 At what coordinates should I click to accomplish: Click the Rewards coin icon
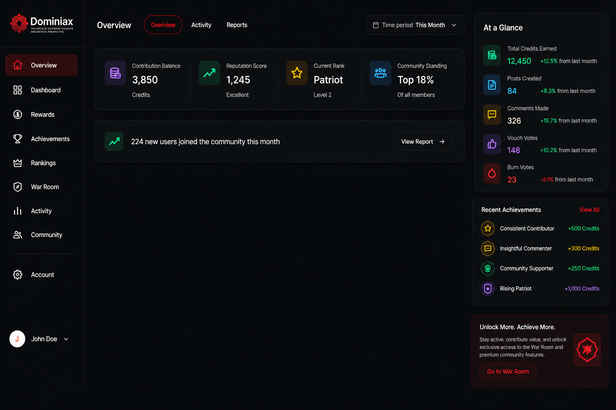(18, 115)
